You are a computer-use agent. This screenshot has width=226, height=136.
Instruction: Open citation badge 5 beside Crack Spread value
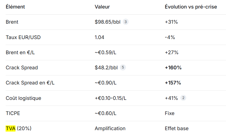[x=123, y=67]
